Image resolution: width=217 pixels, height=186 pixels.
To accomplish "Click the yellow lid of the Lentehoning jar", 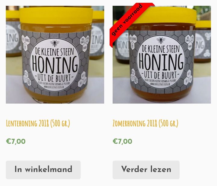I will tap(56, 16).
